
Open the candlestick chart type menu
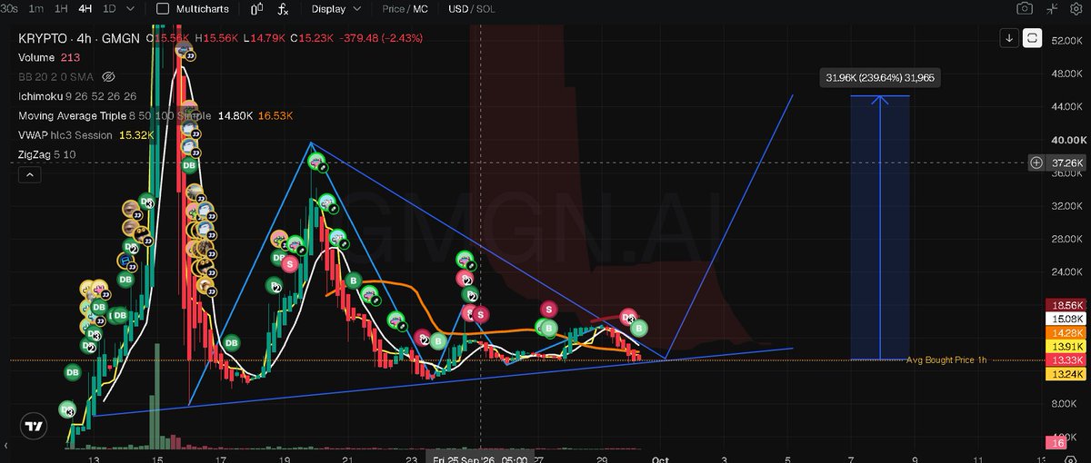click(256, 9)
